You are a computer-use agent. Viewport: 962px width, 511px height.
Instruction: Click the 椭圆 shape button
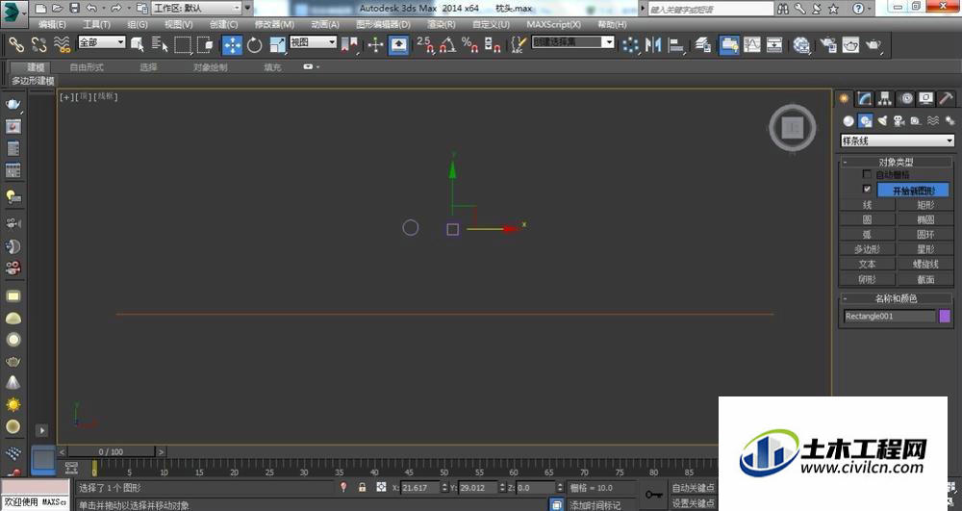click(925, 219)
